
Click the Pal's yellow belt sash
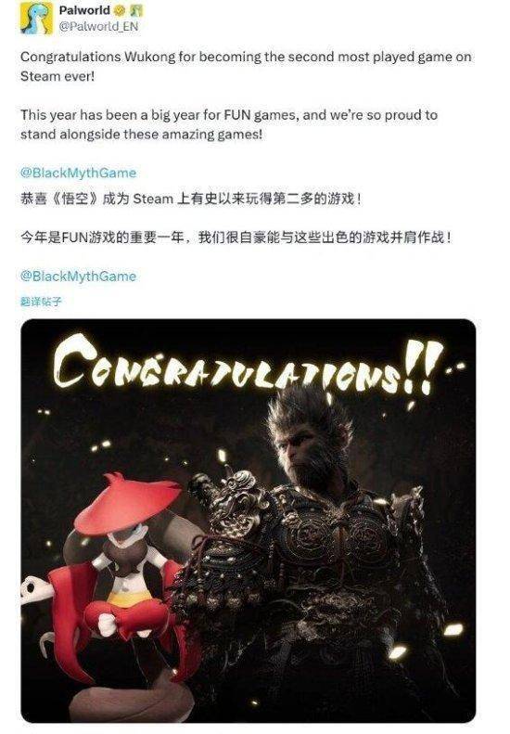(132, 598)
